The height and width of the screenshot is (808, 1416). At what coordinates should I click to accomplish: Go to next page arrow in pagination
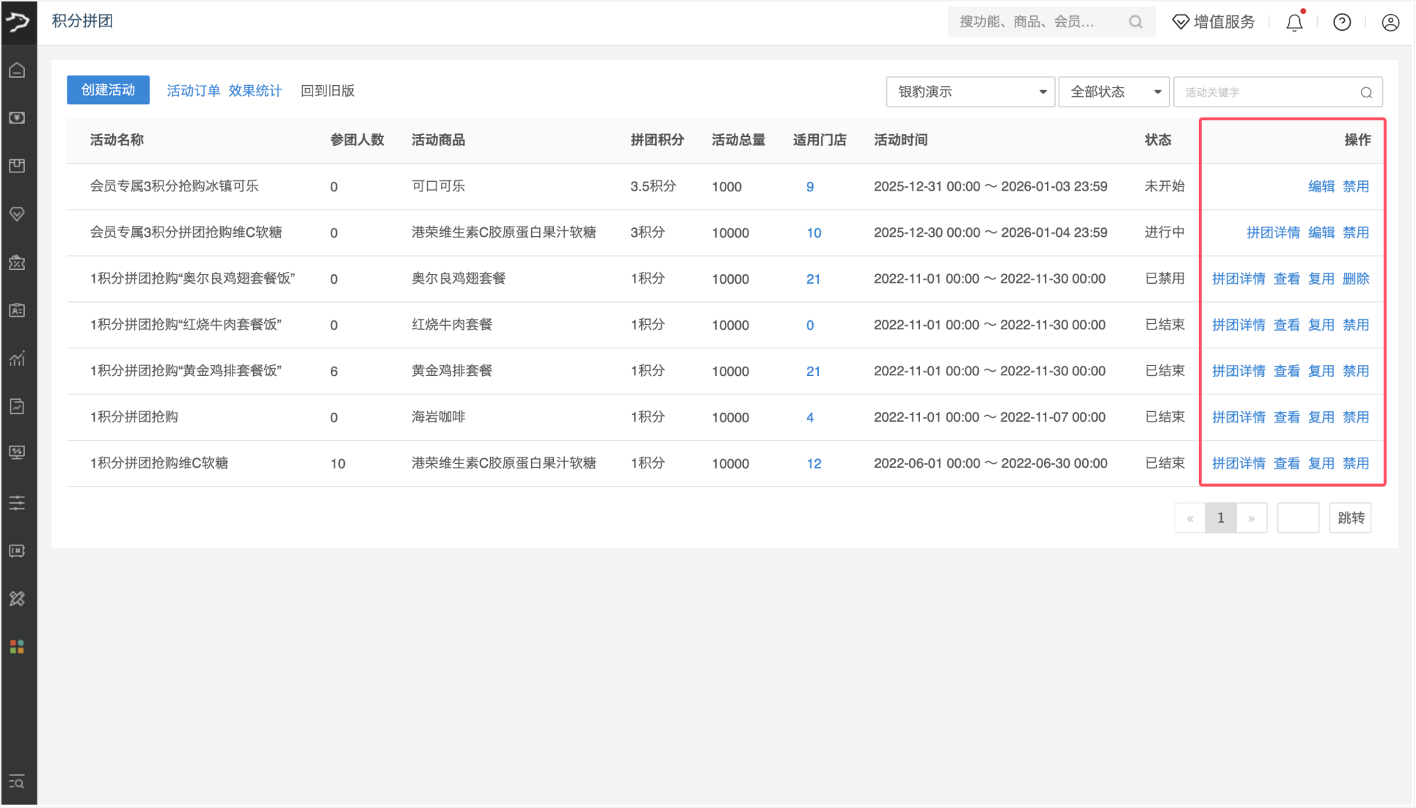1252,518
